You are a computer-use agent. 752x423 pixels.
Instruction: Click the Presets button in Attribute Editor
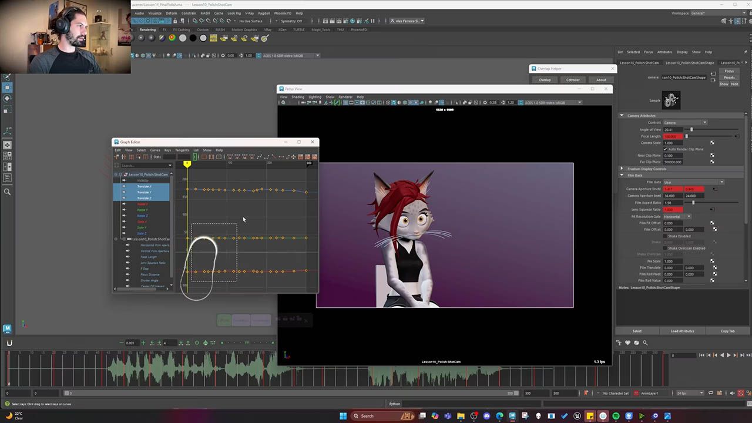pyautogui.click(x=729, y=78)
